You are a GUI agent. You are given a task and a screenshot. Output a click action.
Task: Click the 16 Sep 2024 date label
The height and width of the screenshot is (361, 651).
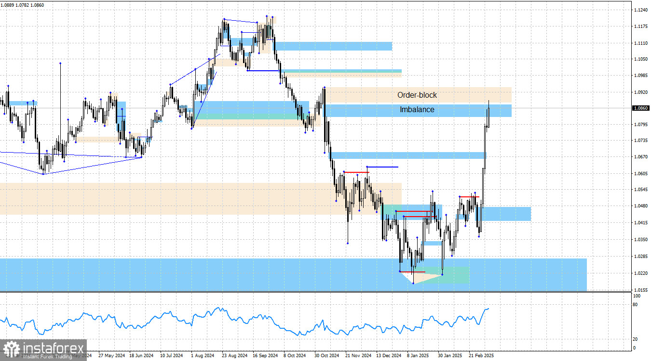point(265,356)
